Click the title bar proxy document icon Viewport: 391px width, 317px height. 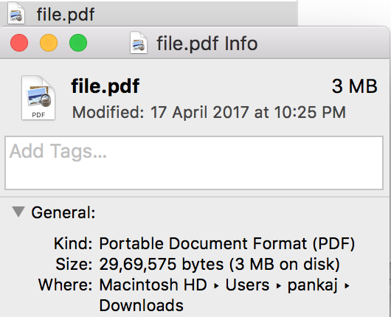[139, 43]
